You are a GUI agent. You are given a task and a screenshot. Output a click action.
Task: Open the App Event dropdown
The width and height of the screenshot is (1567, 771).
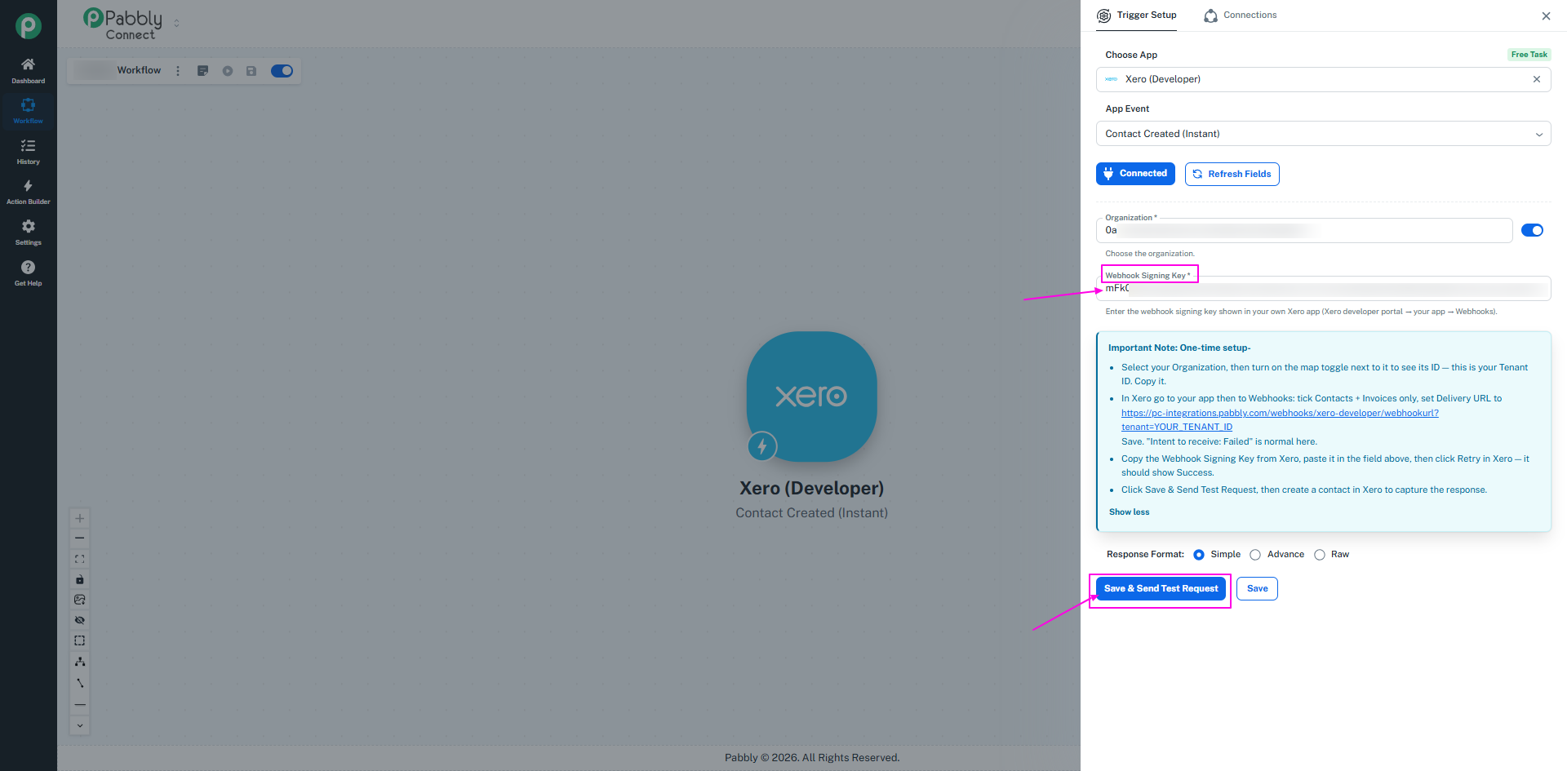click(x=1323, y=134)
